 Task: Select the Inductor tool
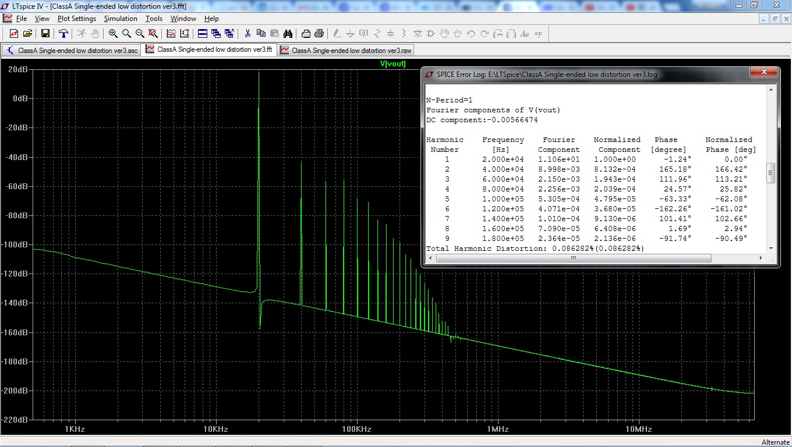(x=404, y=33)
